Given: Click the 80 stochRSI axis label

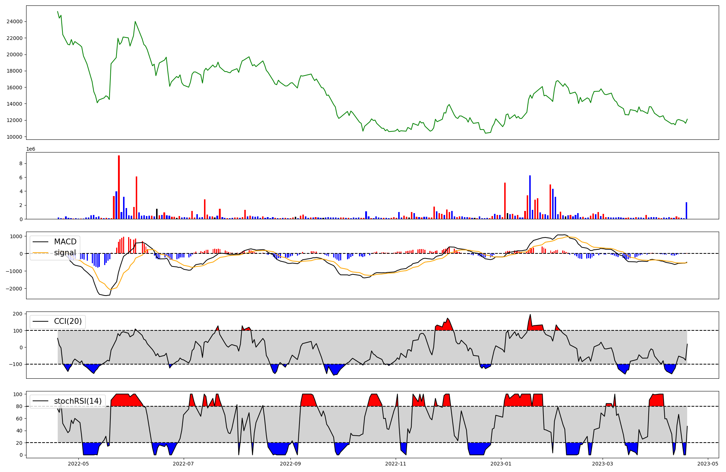Looking at the screenshot, I should pos(20,407).
